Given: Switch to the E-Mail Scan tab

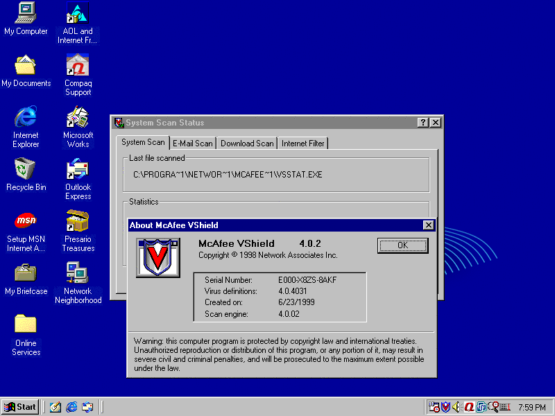Looking at the screenshot, I should pyautogui.click(x=193, y=144).
